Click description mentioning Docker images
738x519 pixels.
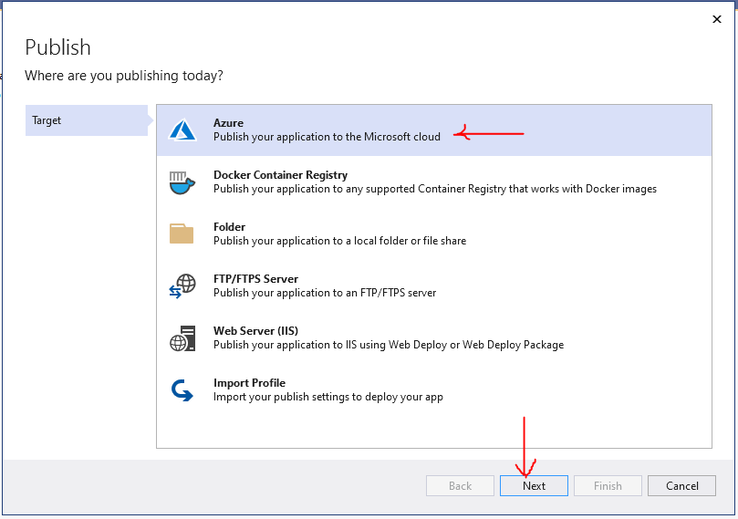[x=435, y=189]
